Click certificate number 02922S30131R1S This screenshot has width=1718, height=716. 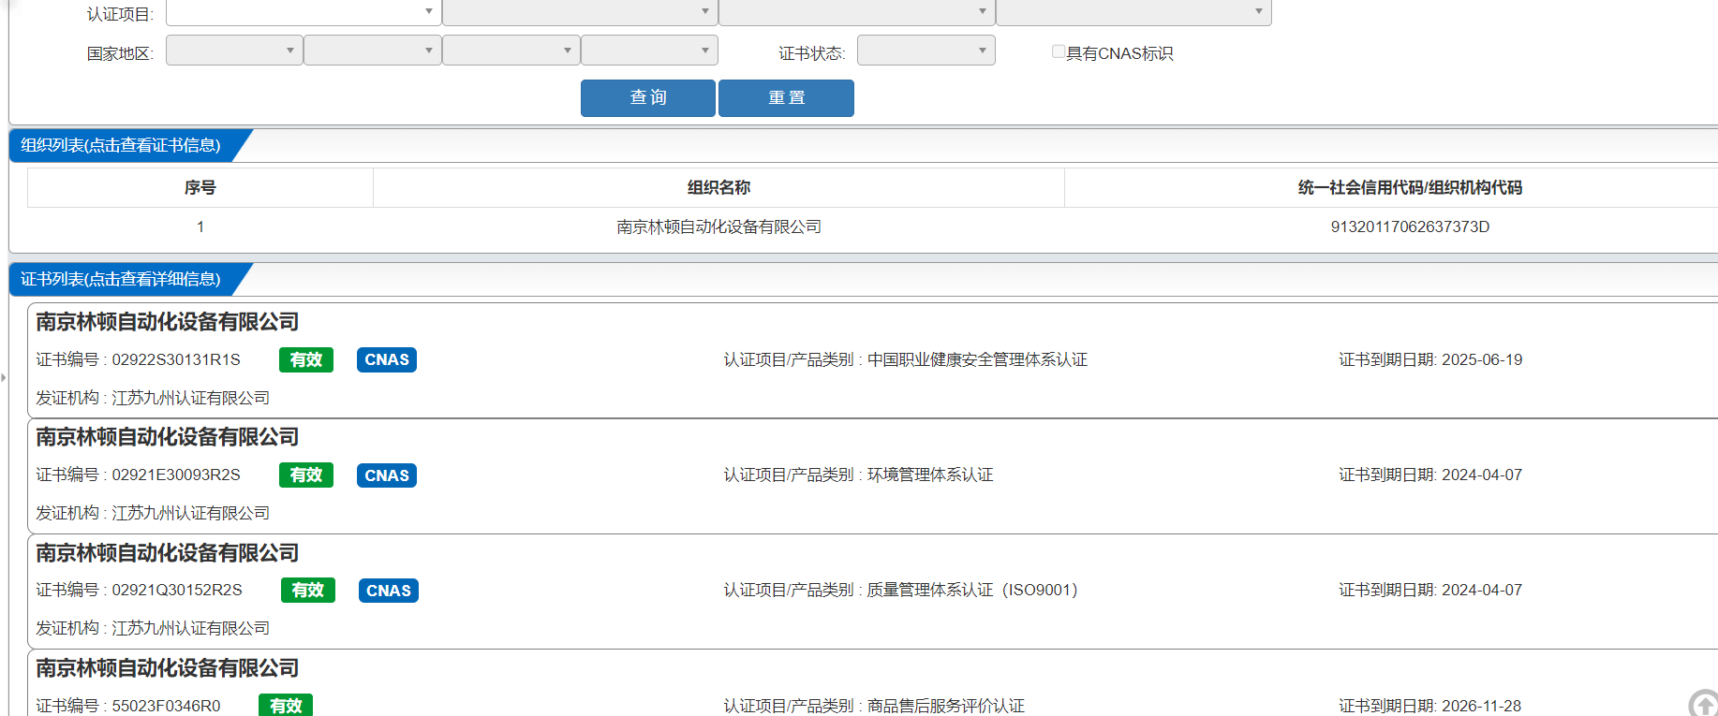click(176, 359)
